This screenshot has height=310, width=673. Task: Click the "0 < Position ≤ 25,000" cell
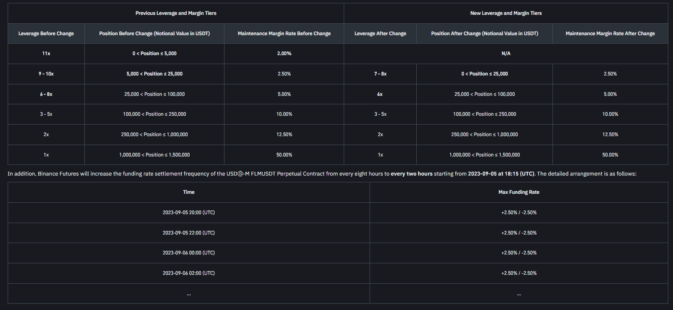click(x=485, y=74)
